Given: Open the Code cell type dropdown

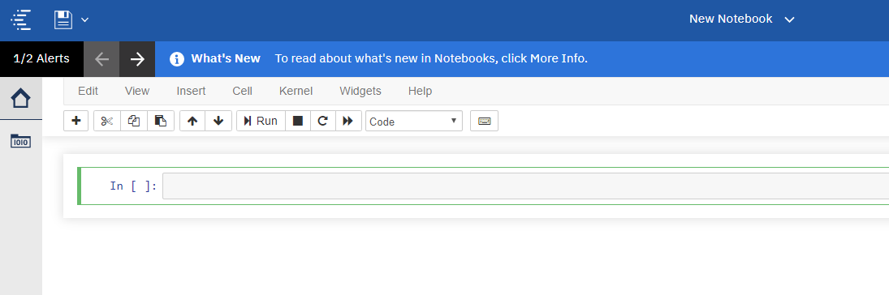Looking at the screenshot, I should pos(414,122).
